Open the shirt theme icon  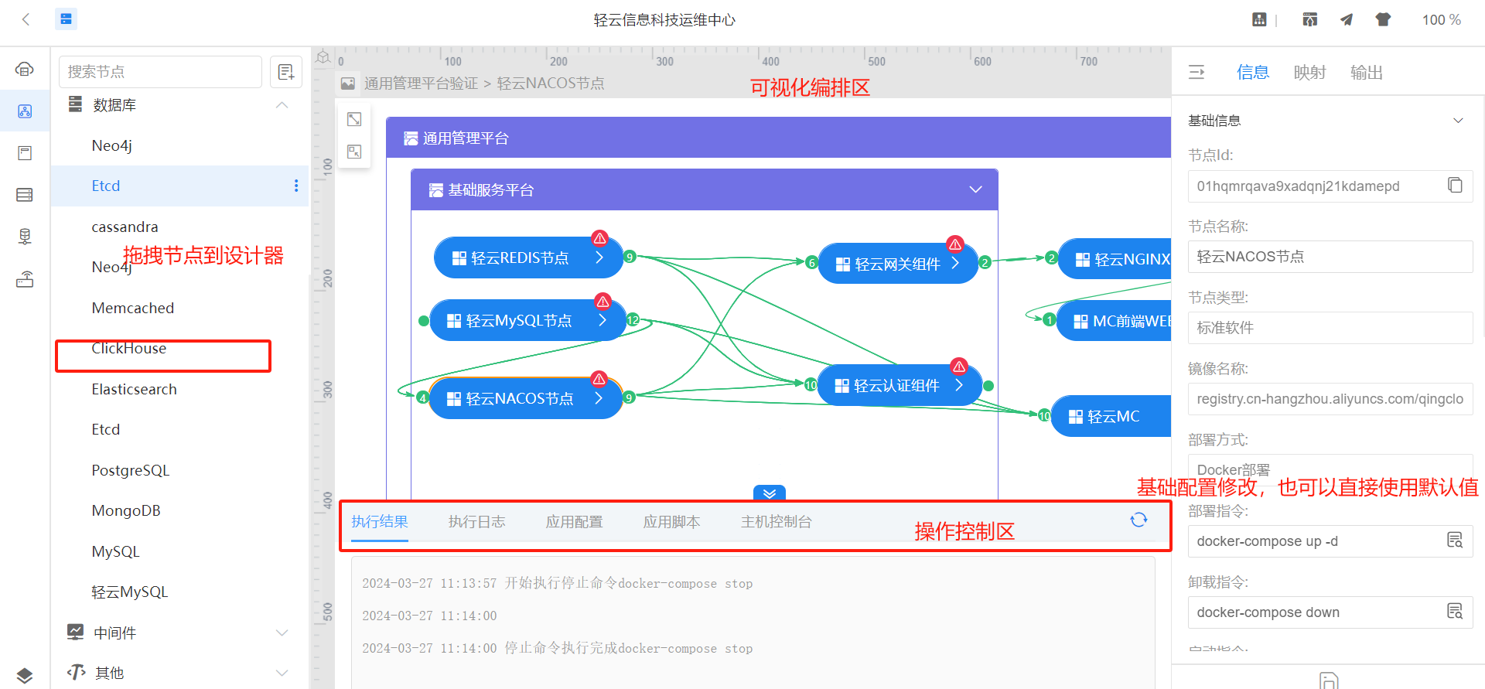point(1383,19)
